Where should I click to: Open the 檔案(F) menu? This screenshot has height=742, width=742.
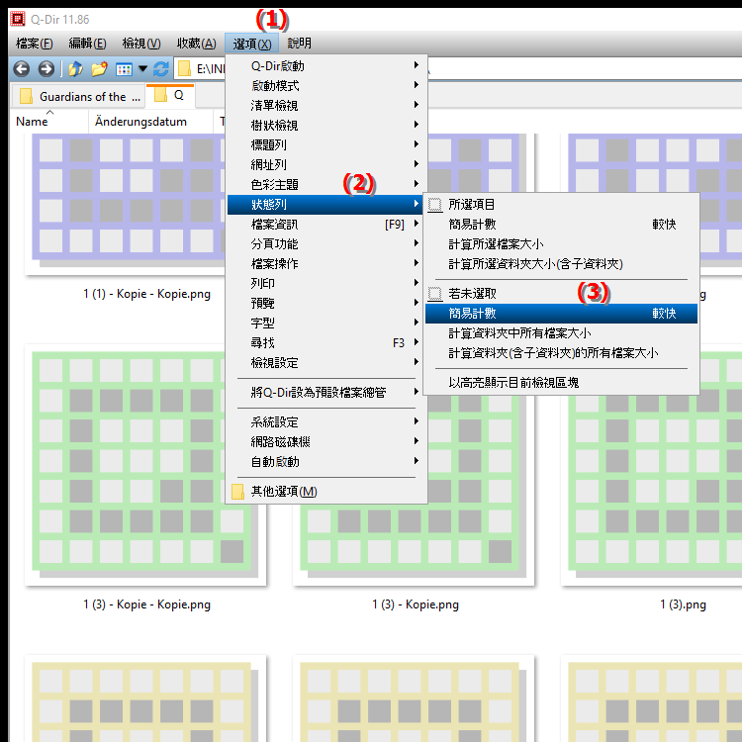[x=34, y=44]
